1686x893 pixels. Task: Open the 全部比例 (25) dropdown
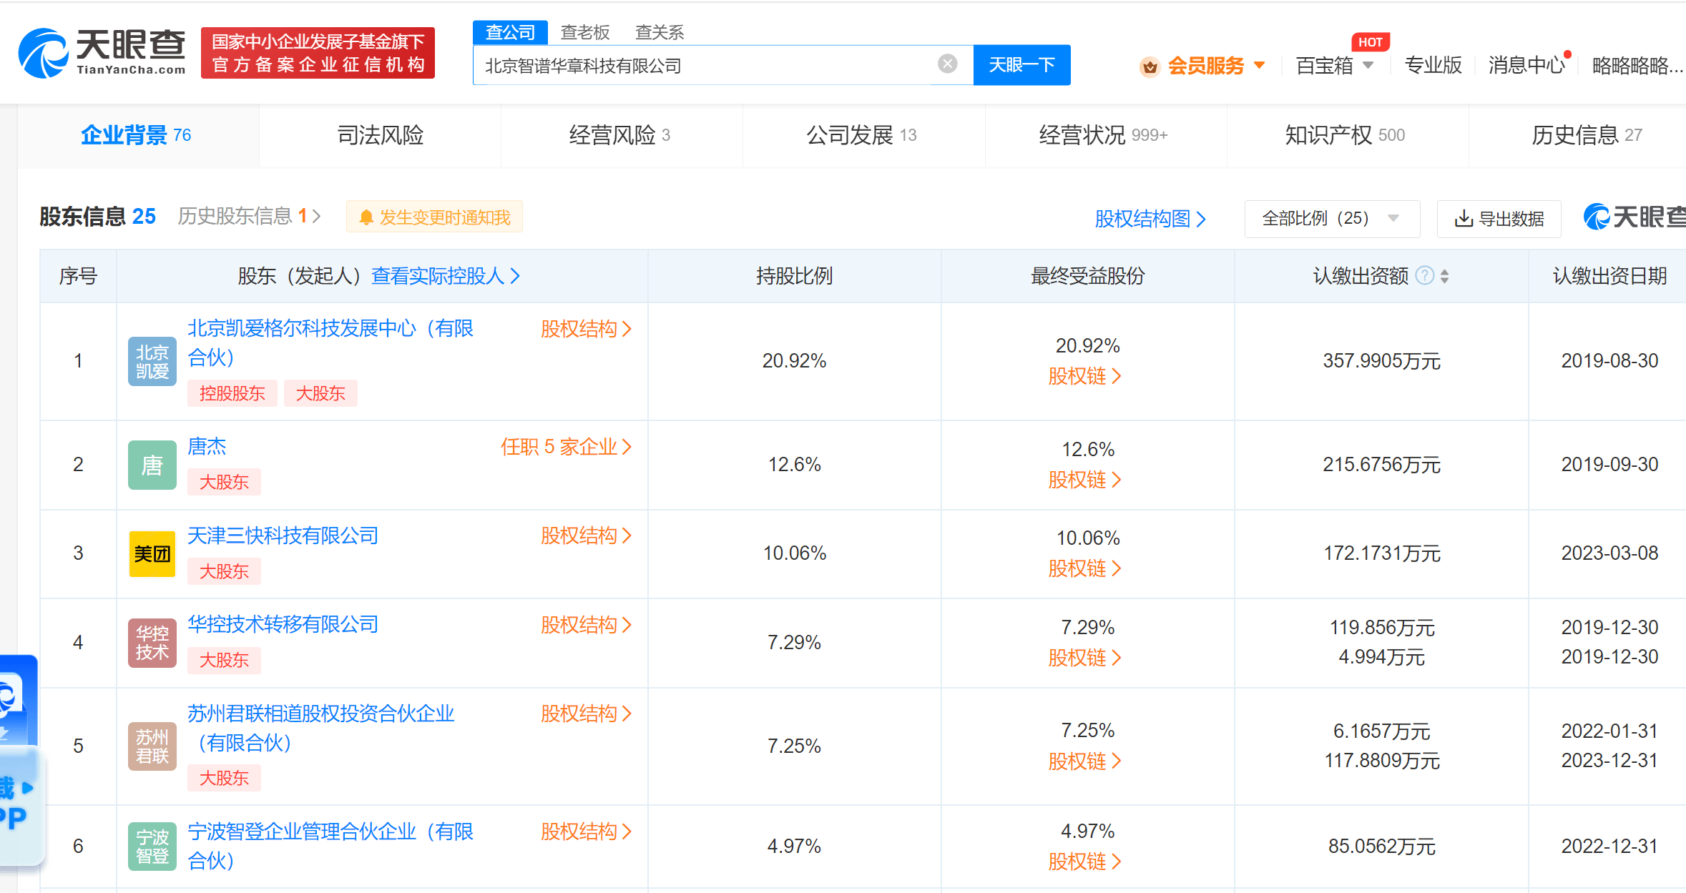coord(1330,218)
